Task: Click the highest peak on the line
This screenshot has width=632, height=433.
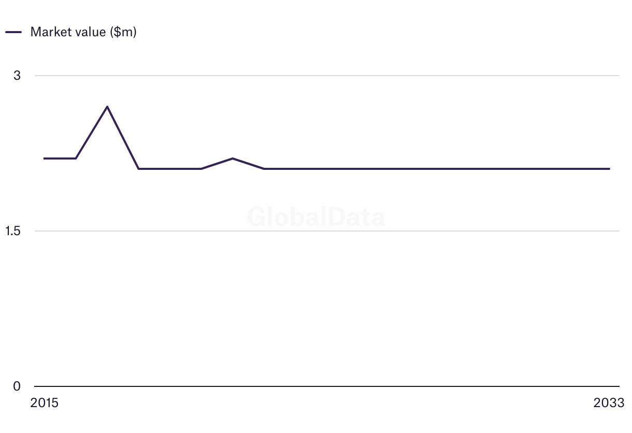Action: (107, 107)
